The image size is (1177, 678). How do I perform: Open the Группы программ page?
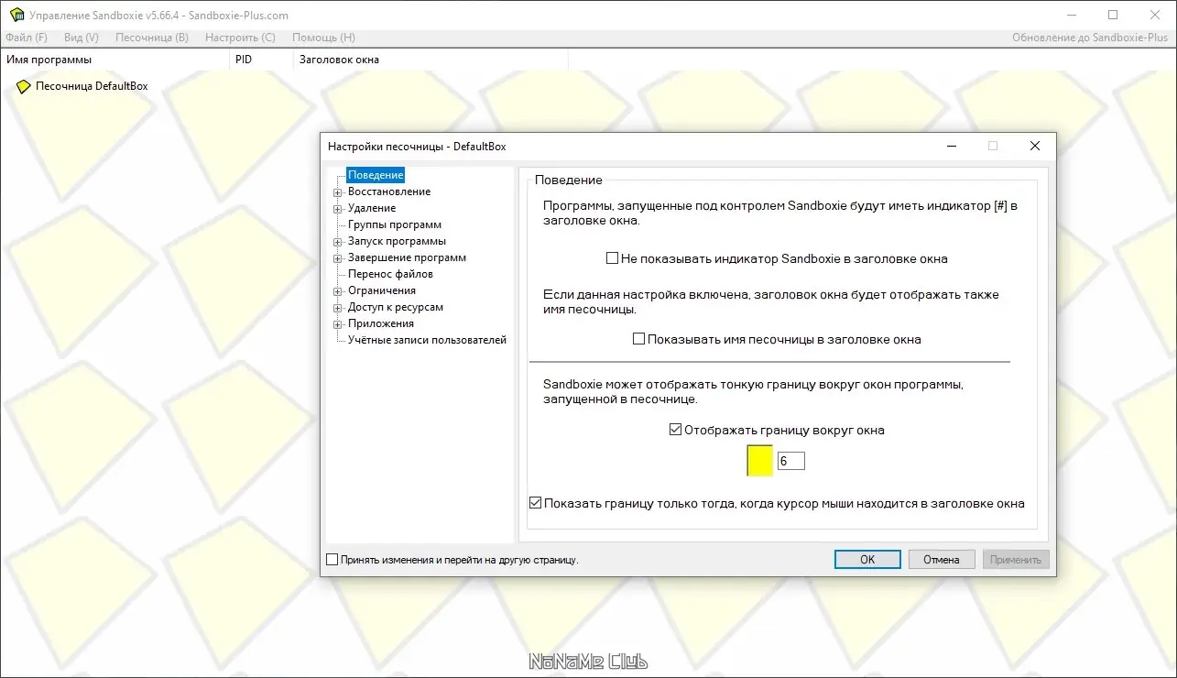tap(395, 224)
